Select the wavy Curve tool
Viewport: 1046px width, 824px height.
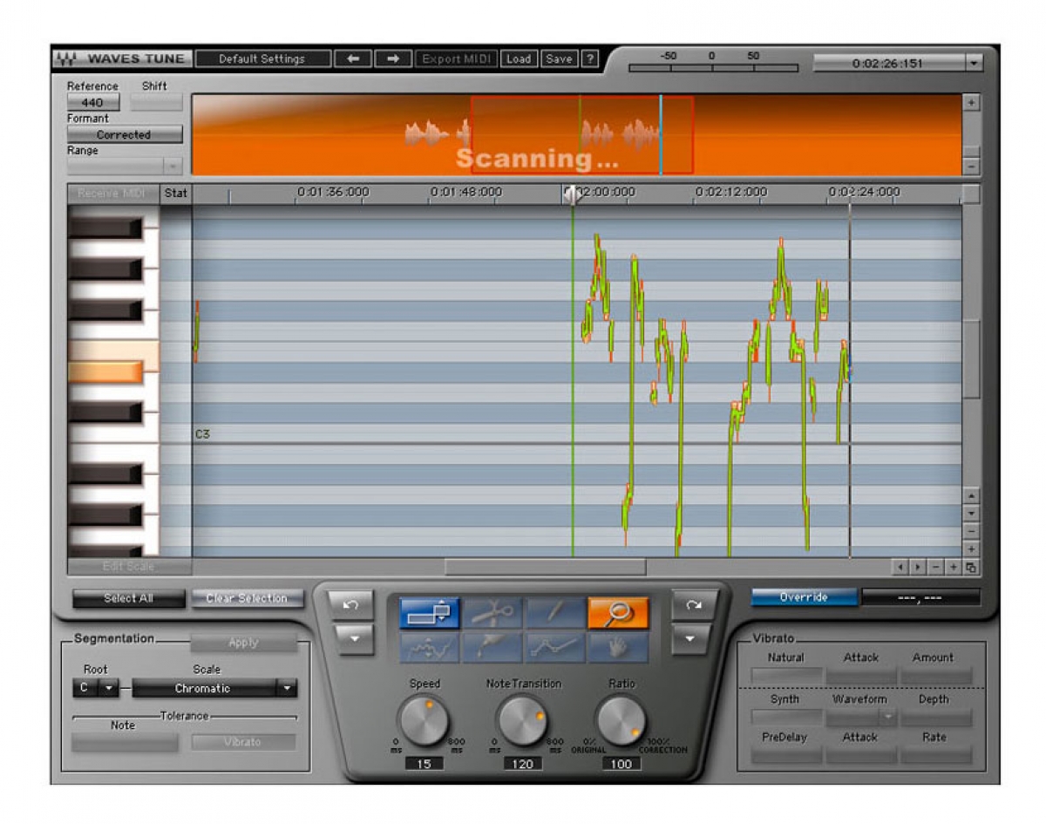pos(429,648)
